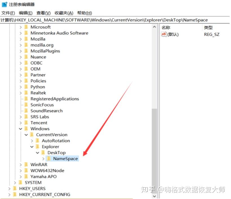Expand the HKEY_USERS hive

tap(9, 189)
